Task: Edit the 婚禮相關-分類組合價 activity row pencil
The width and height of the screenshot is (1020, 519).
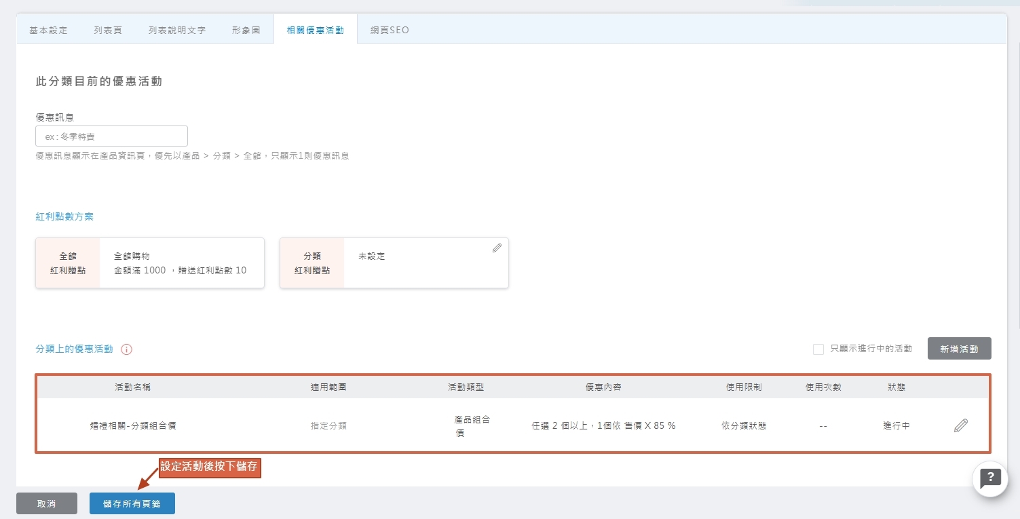Action: 960,426
